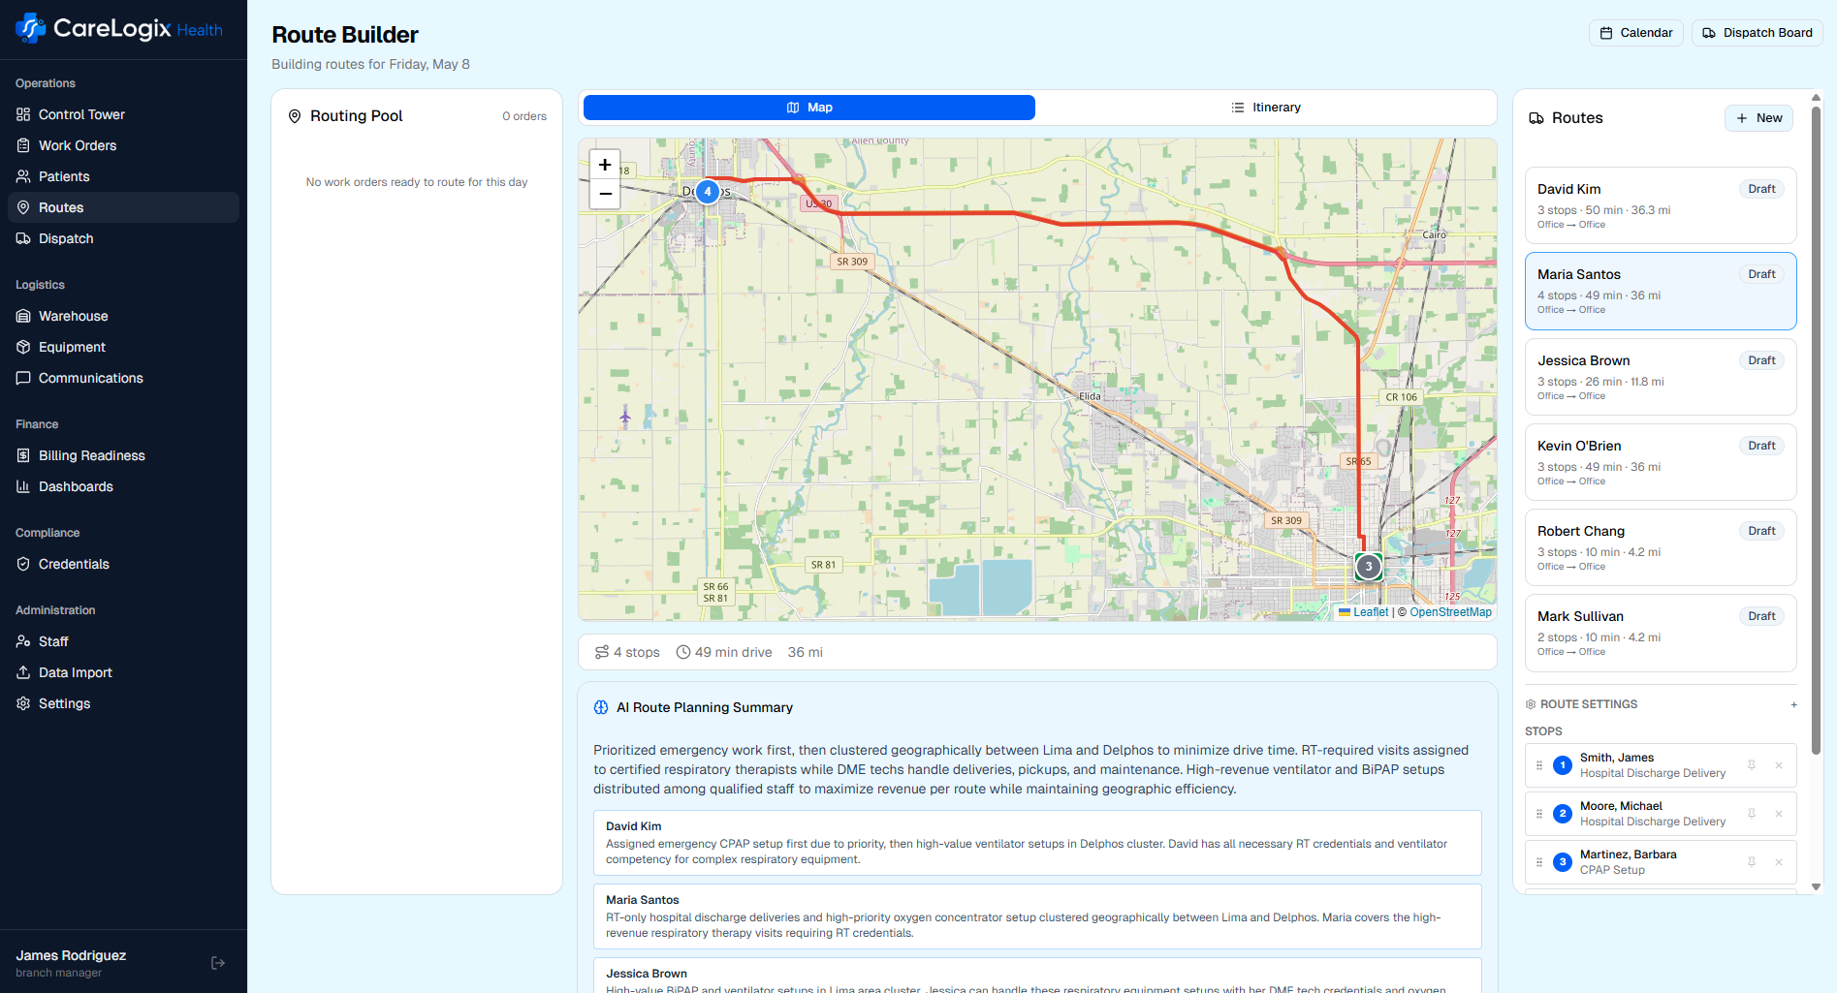Click drag handle of Martinez, Barbara stop
Viewport: 1837px width, 993px height.
click(1539, 862)
